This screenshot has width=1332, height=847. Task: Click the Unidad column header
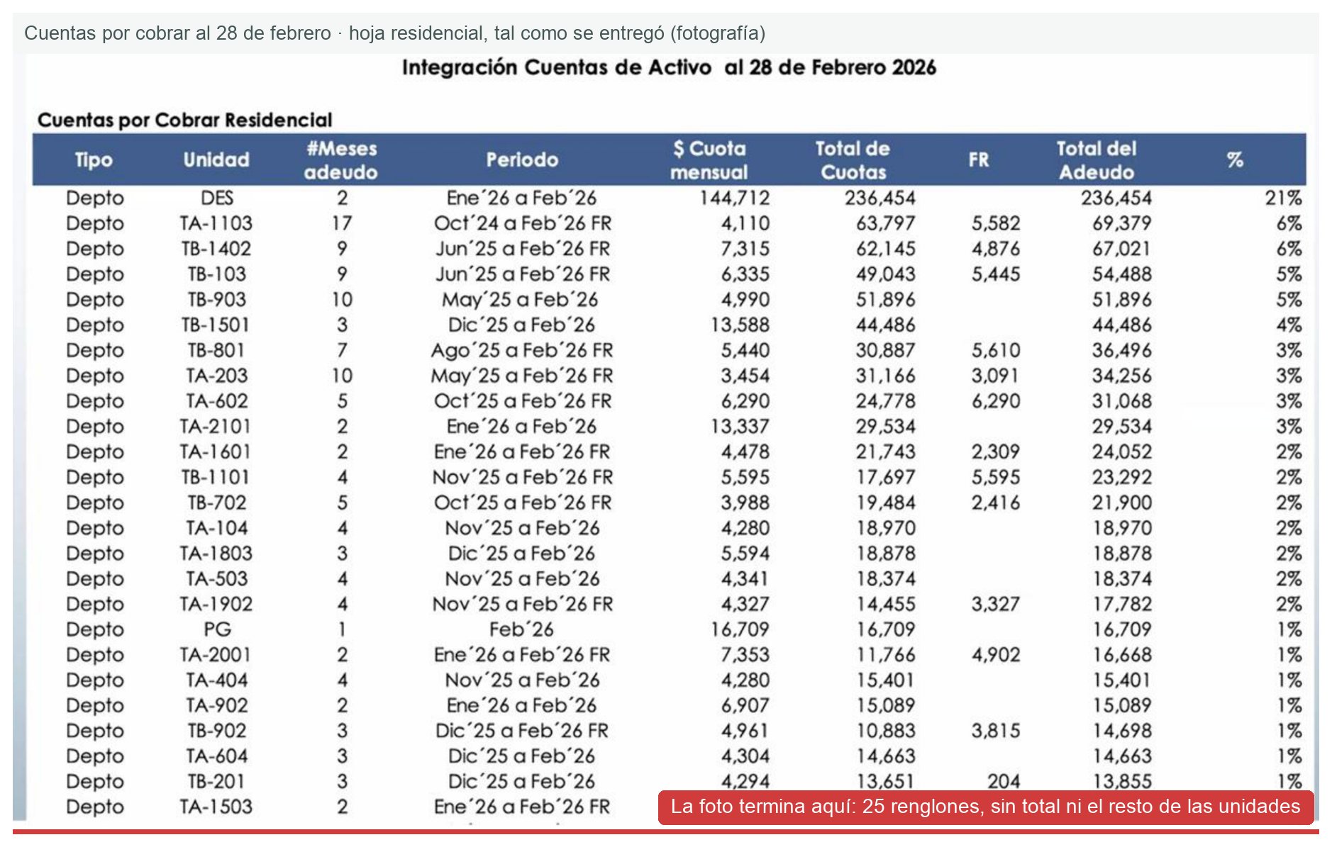point(216,160)
